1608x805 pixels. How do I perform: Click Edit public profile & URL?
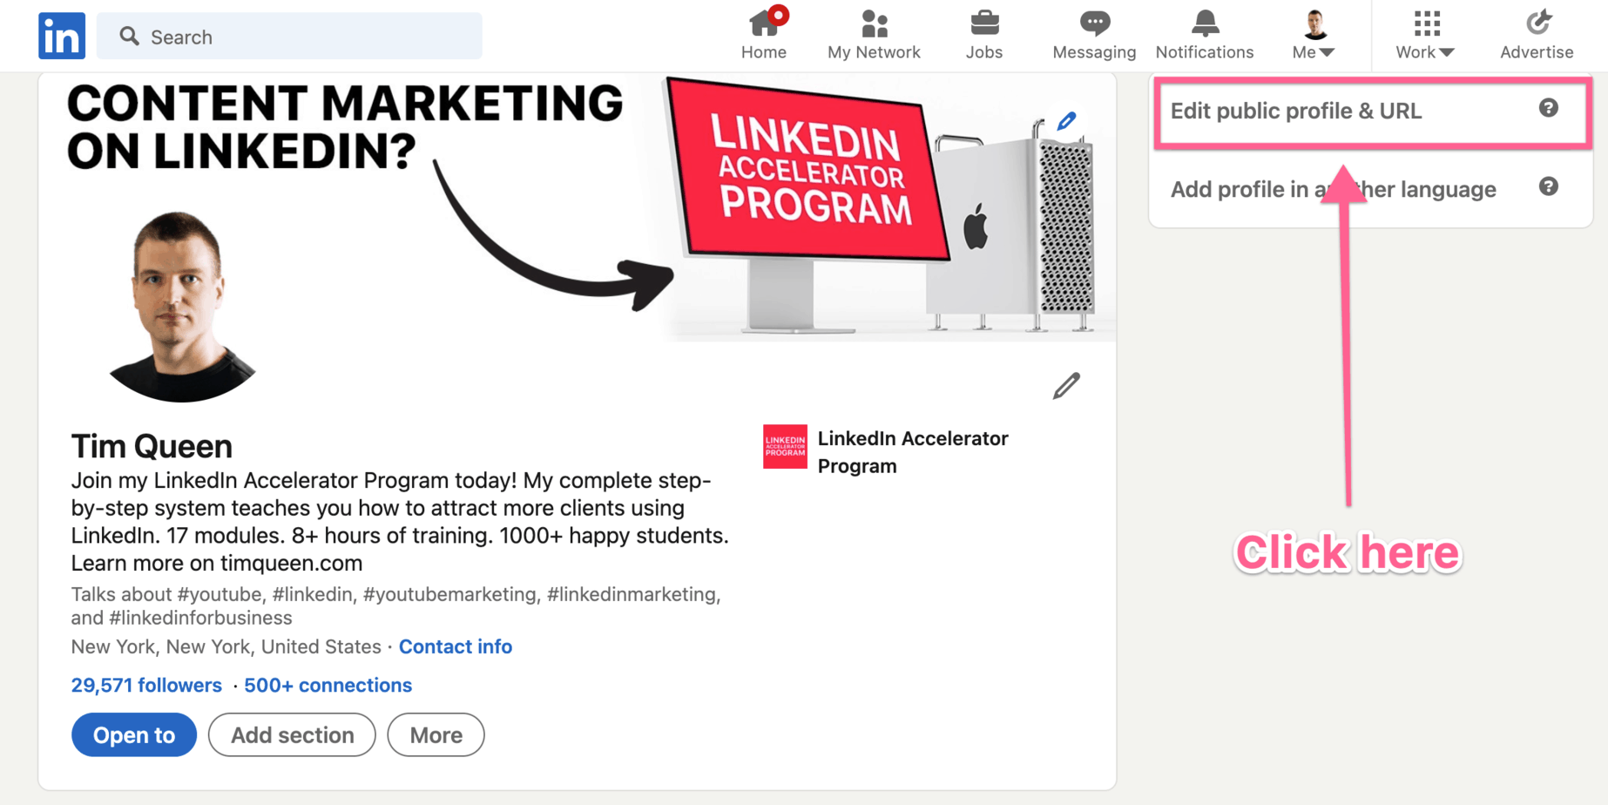pyautogui.click(x=1296, y=112)
